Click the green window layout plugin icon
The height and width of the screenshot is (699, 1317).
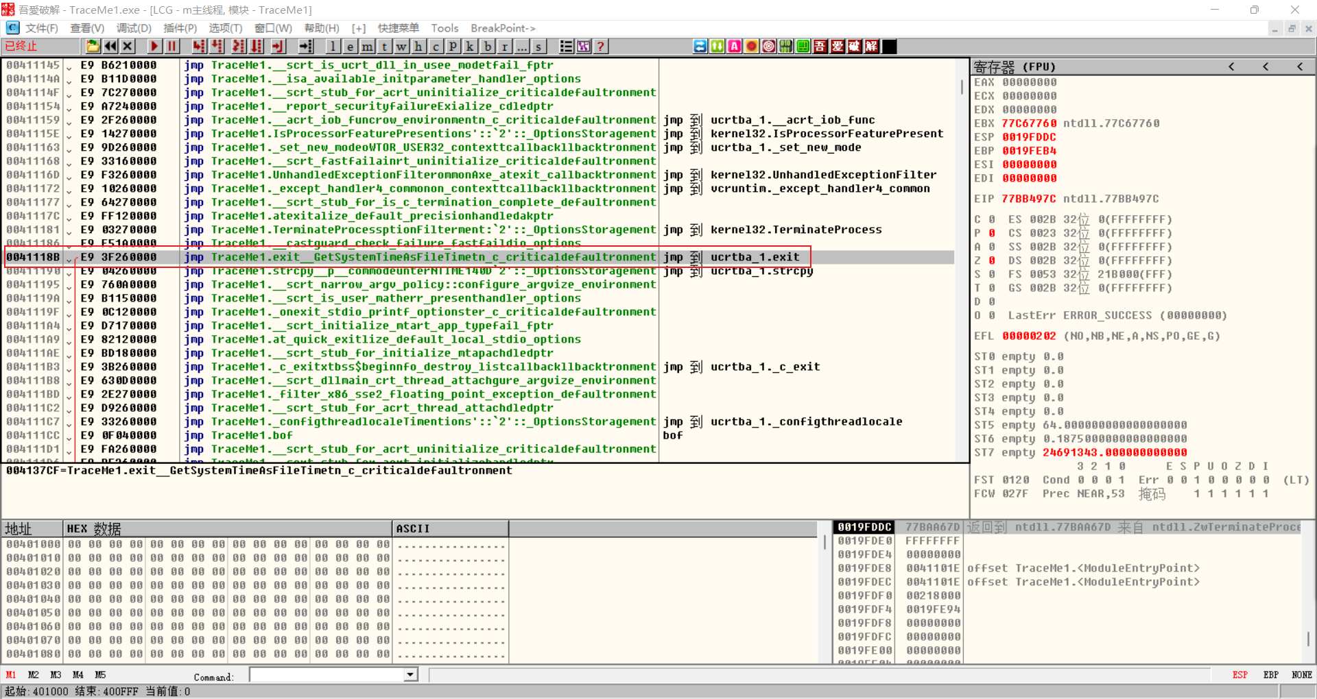point(803,47)
